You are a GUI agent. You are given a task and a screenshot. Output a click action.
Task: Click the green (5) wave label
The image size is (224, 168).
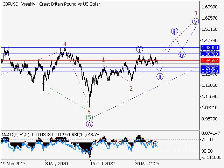pos(89,118)
